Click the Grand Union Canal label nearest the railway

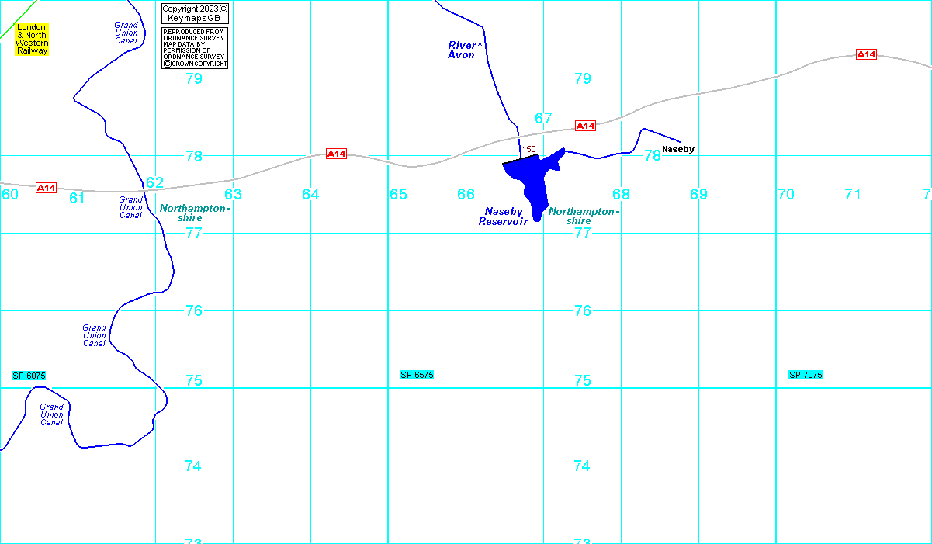point(126,33)
